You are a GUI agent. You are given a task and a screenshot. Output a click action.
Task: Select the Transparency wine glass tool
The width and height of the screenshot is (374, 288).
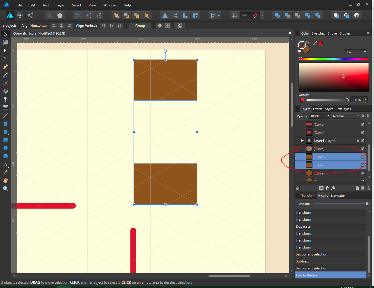coord(5,99)
